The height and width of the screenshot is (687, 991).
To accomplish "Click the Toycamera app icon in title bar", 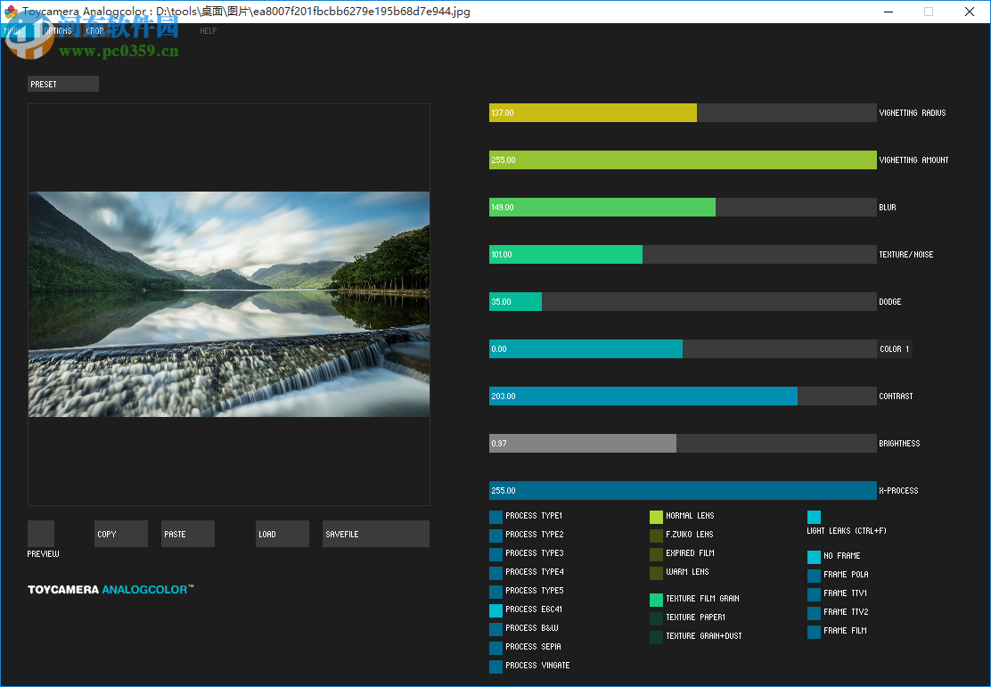I will click(x=11, y=12).
